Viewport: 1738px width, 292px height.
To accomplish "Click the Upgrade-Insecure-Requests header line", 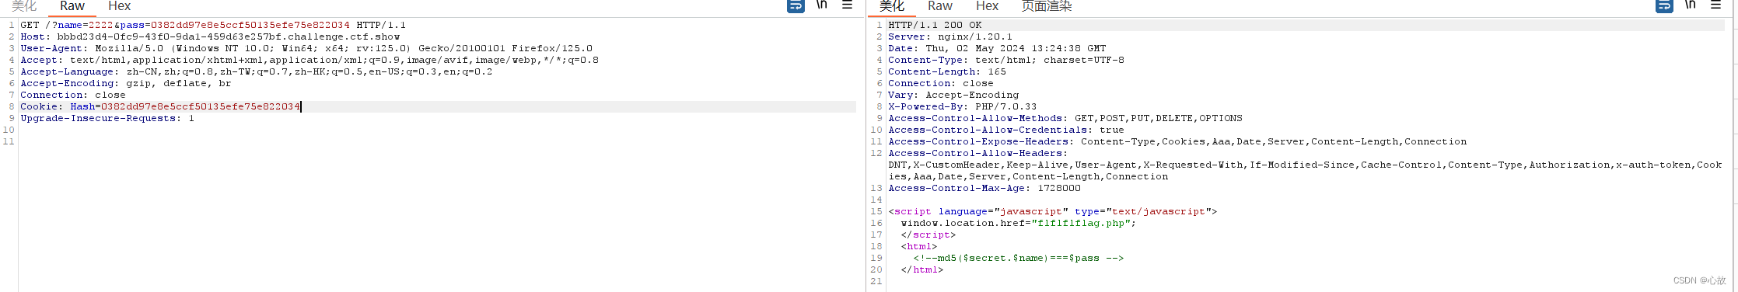I will pyautogui.click(x=107, y=118).
